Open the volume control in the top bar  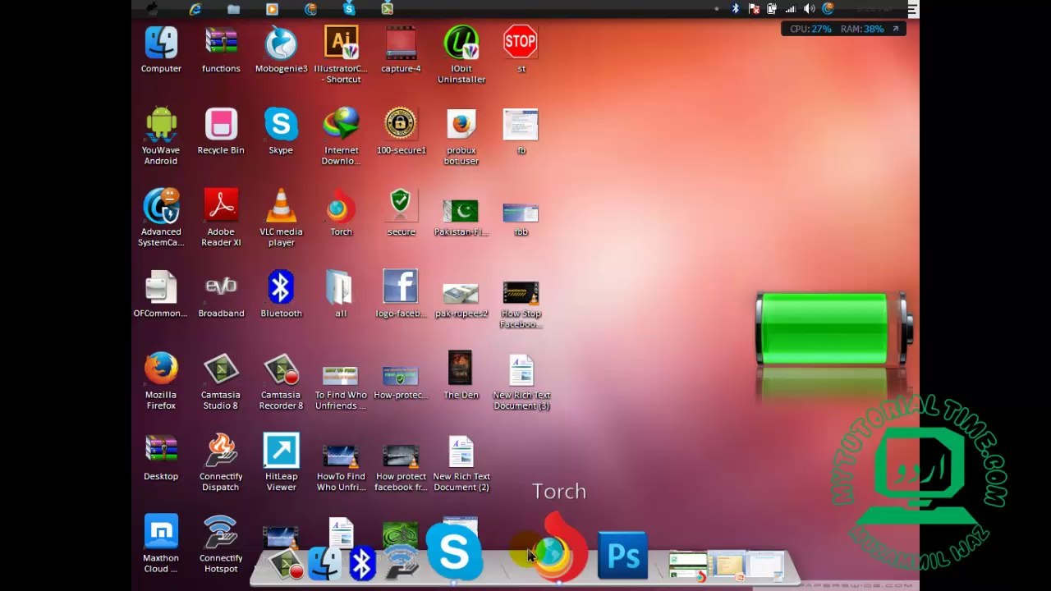(809, 9)
